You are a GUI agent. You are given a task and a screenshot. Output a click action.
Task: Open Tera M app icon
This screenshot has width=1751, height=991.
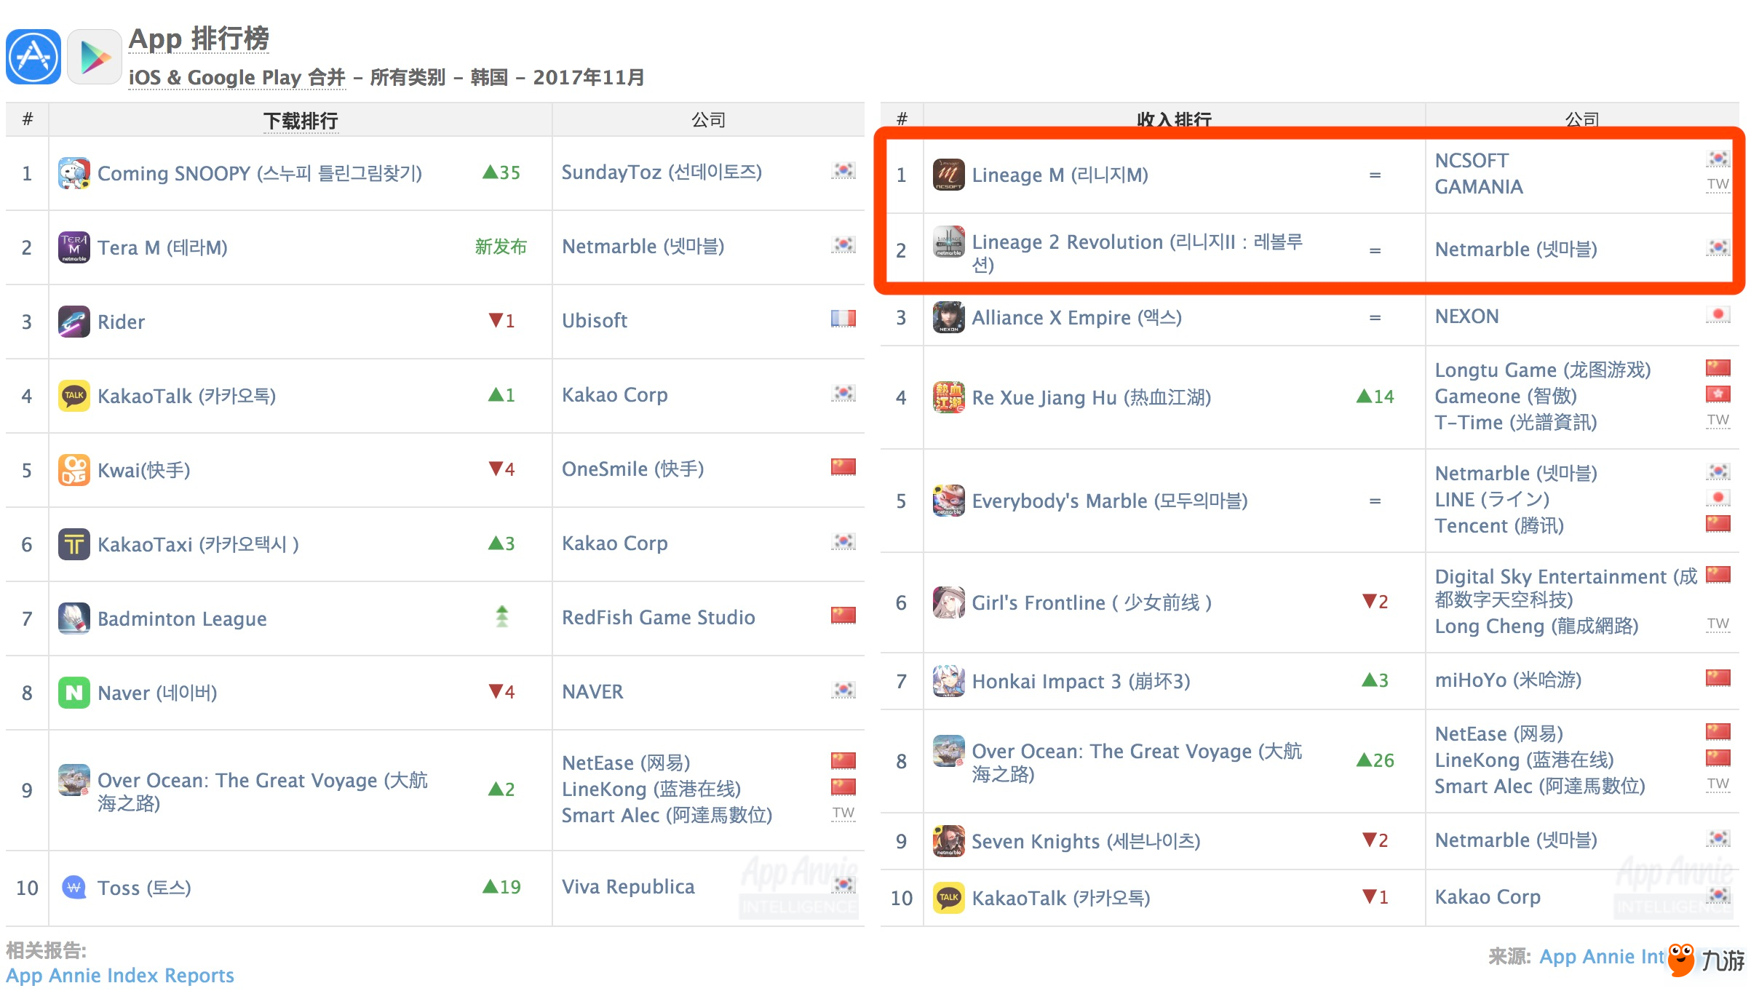click(x=74, y=247)
